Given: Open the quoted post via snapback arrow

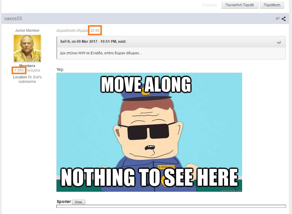Looking at the screenshot, I should [279, 42].
